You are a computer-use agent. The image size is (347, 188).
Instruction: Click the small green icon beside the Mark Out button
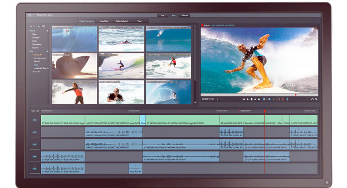273,99
